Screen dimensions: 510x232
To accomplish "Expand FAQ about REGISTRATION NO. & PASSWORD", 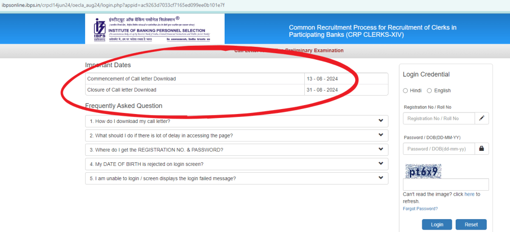I will 237,150.
